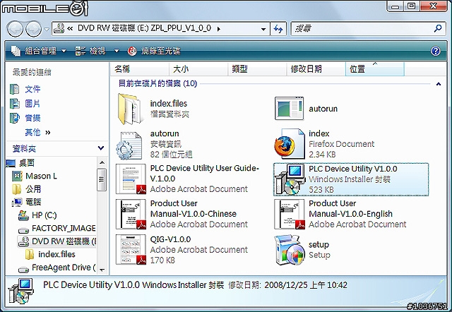Click the breadcrumb arrow after ZPL_PPU_V1_0_0
Screen dimensions: 452x312
tap(219, 29)
